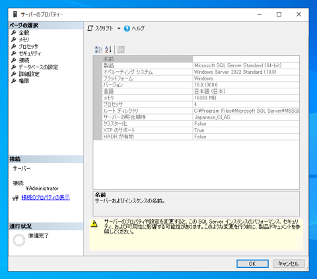Select False value for HADR が有効
Viewport: 317px width, 279px height.
tap(200, 137)
